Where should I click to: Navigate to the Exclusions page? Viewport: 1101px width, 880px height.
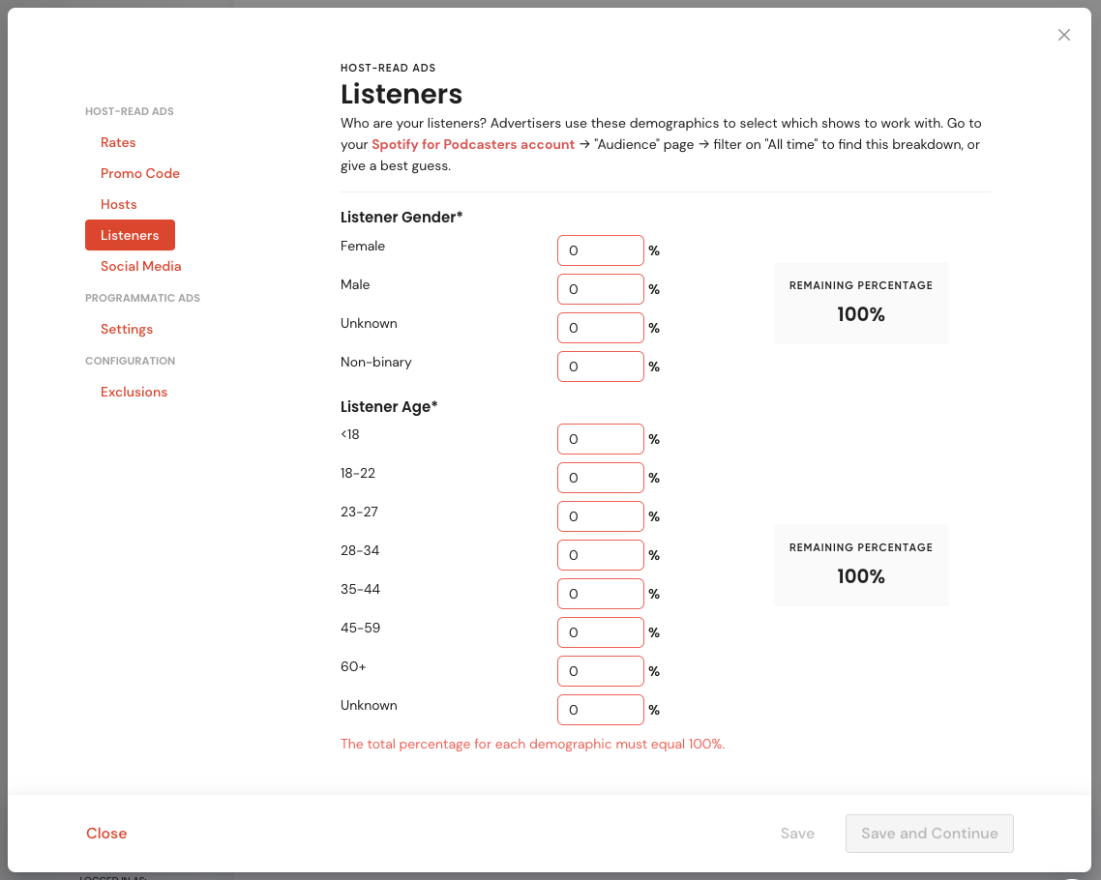coord(134,392)
